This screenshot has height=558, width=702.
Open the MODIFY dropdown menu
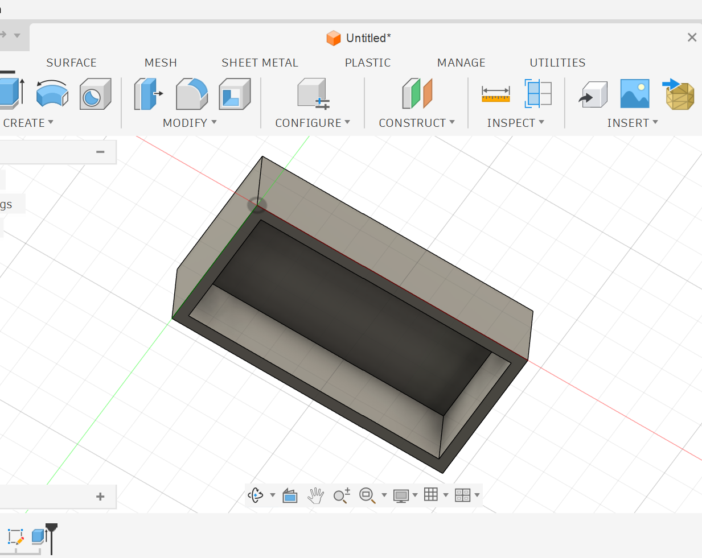[190, 123]
